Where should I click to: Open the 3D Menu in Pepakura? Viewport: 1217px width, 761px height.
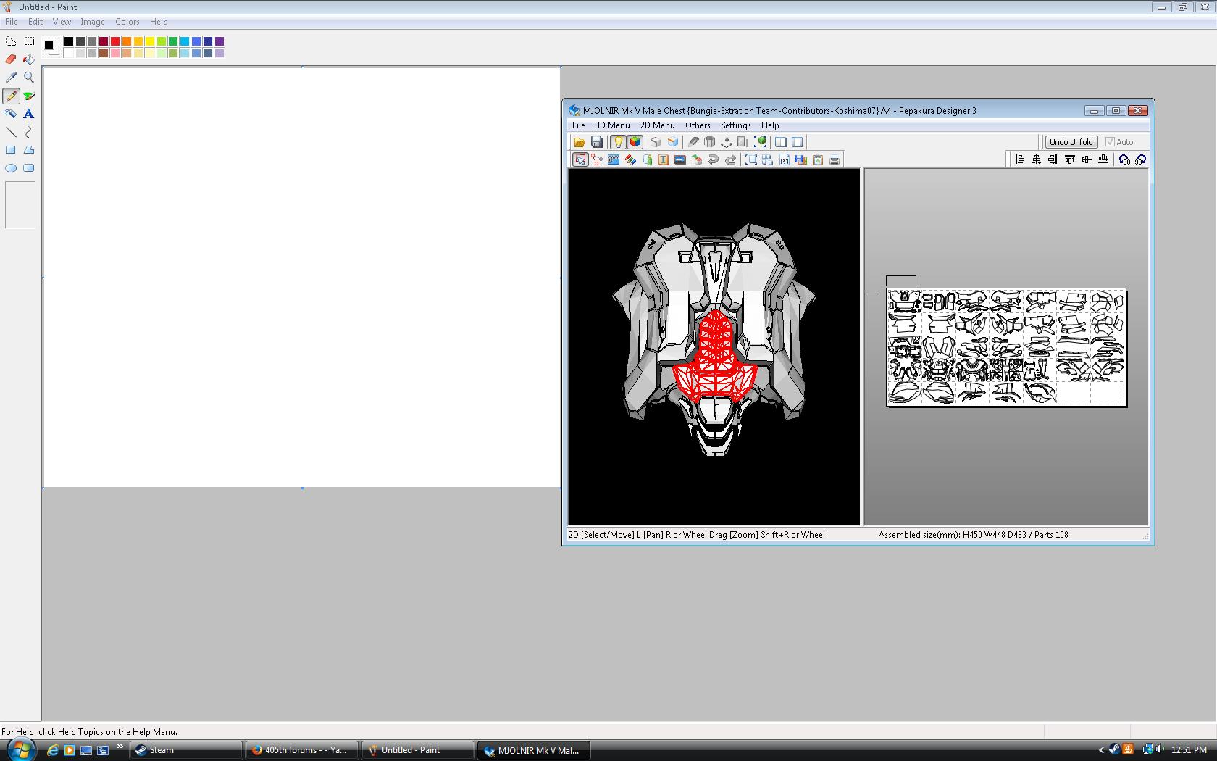[x=613, y=125]
